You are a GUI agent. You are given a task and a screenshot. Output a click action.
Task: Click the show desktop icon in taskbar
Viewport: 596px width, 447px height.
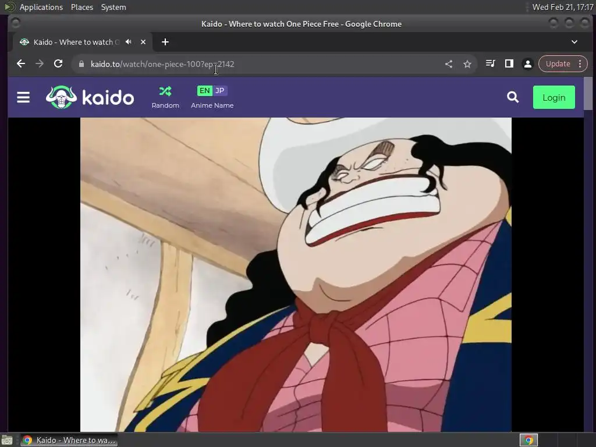point(7,440)
